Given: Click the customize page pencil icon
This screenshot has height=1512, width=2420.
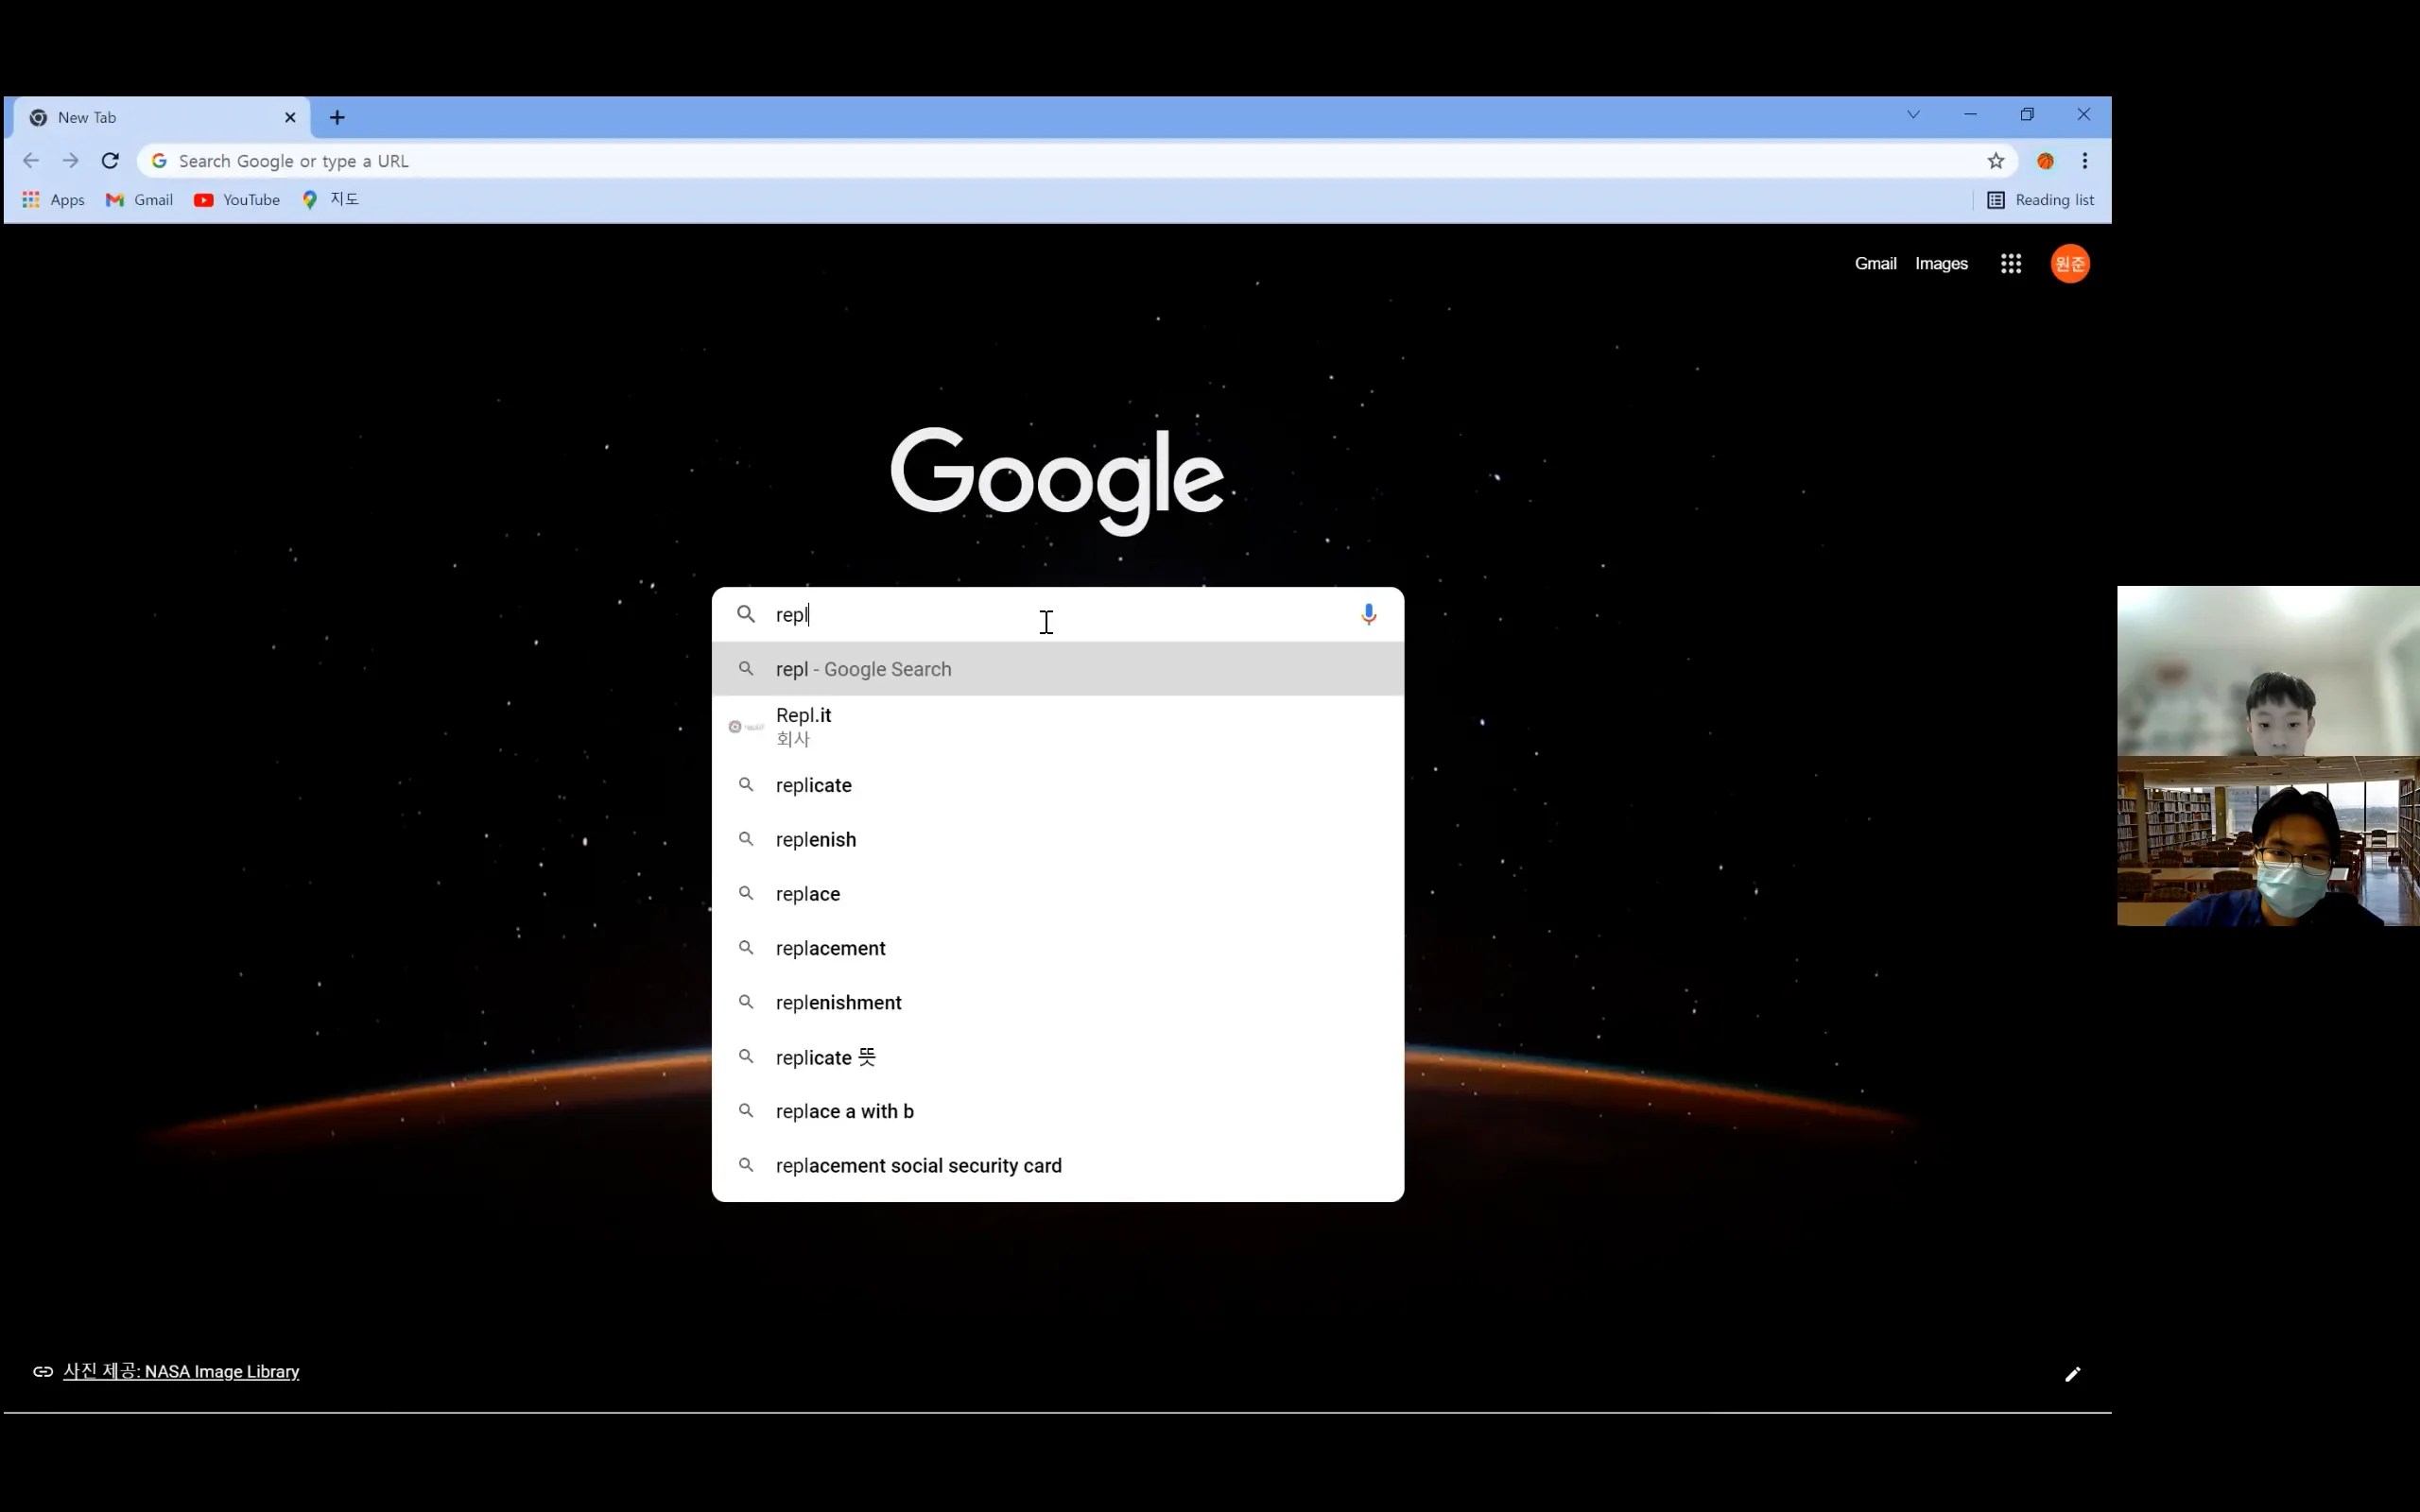Looking at the screenshot, I should [2072, 1374].
